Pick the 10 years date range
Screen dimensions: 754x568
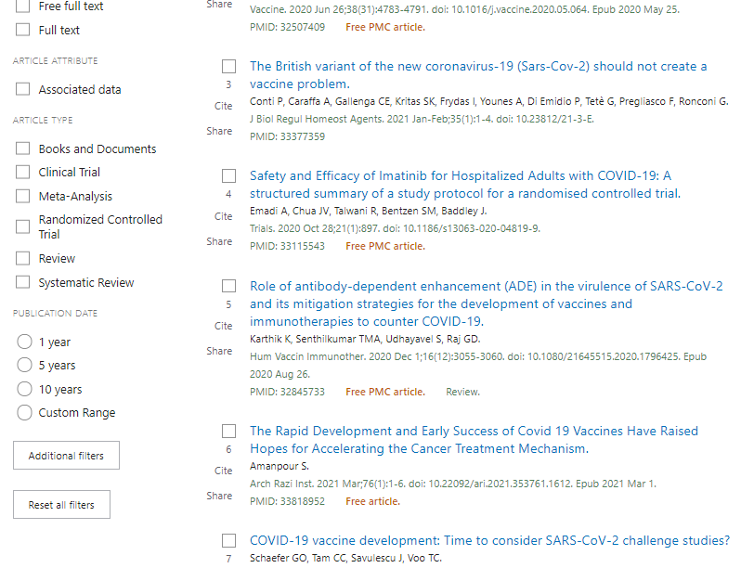click(24, 389)
